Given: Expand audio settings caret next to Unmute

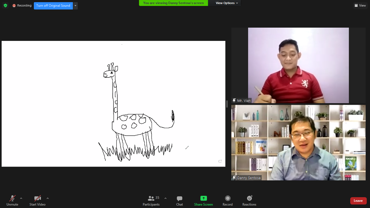Looking at the screenshot, I should click(x=21, y=198).
